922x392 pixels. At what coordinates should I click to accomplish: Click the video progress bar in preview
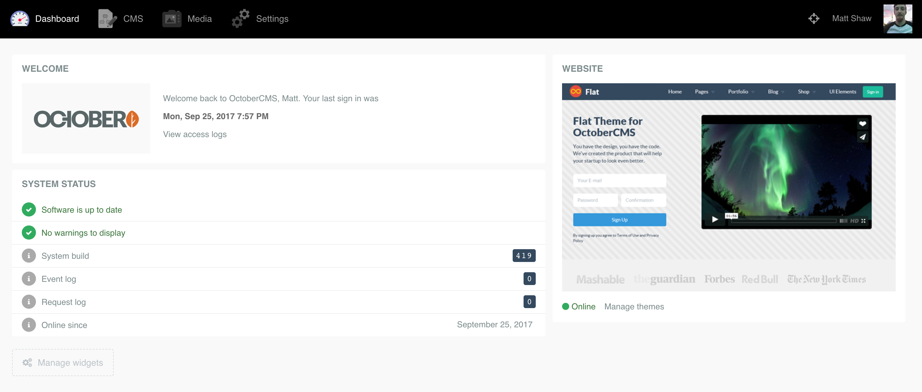click(x=783, y=221)
